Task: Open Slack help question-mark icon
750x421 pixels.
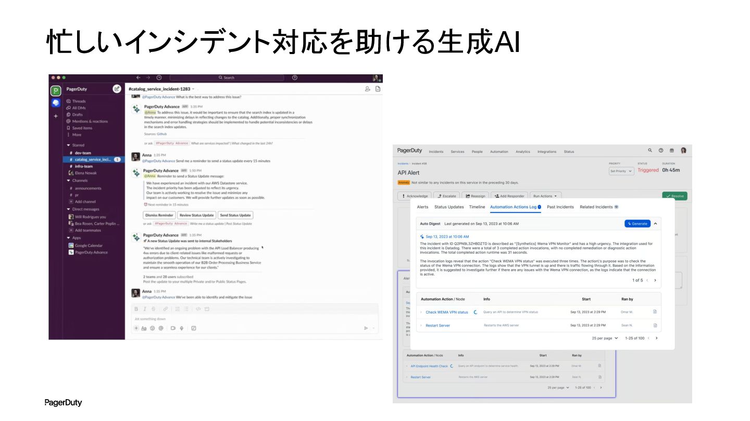Action: (x=295, y=77)
